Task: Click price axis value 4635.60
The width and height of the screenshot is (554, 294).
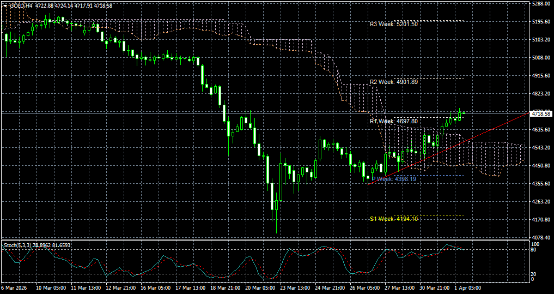Action: pos(541,130)
